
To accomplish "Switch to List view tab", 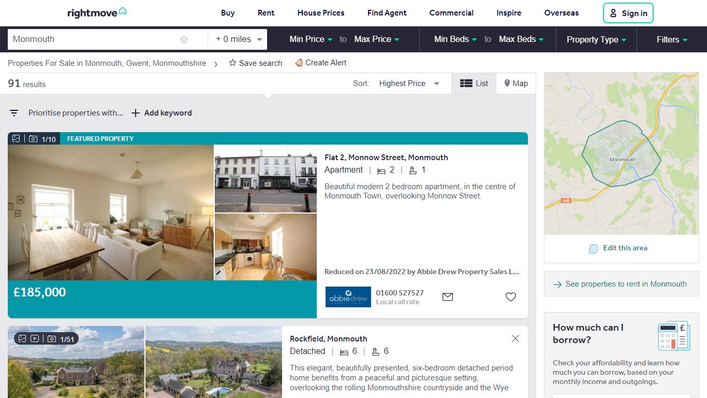I will pyautogui.click(x=474, y=83).
